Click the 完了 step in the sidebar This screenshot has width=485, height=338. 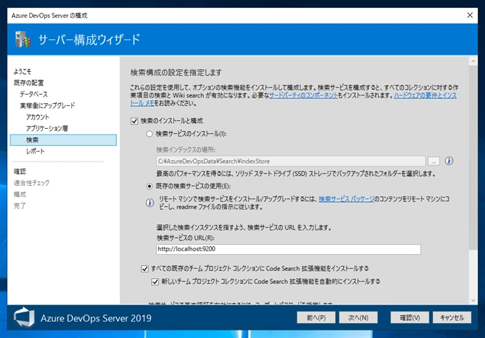click(19, 206)
